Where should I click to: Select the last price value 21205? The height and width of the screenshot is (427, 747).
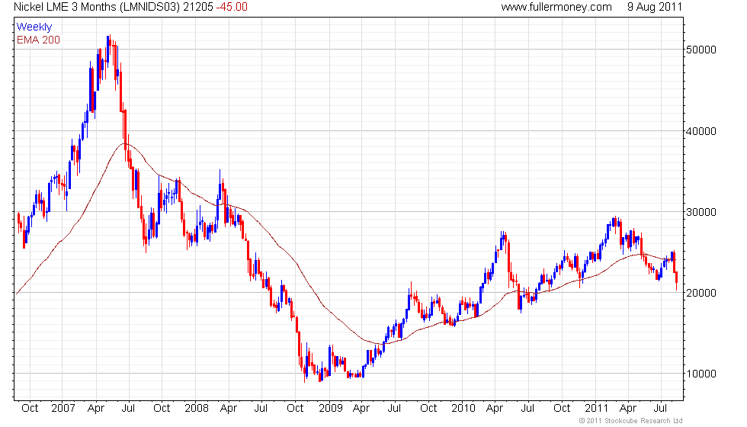(x=197, y=7)
